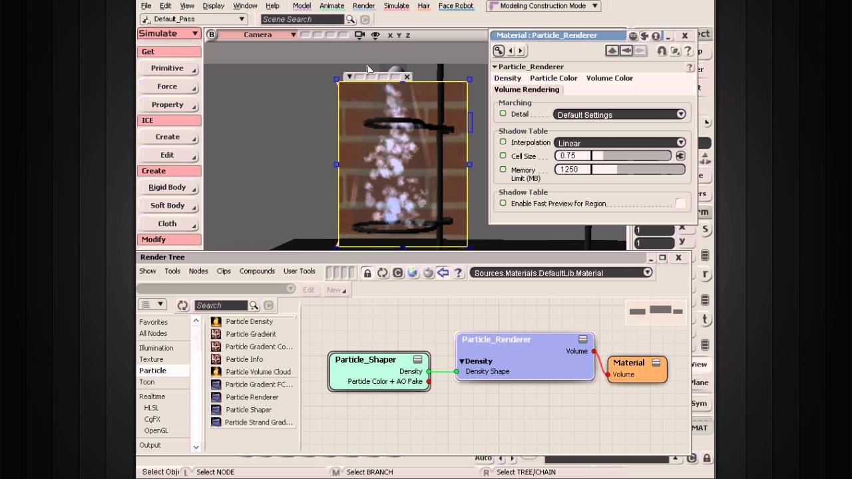The image size is (852, 479).
Task: Close the render region preview with X
Action: point(407,77)
